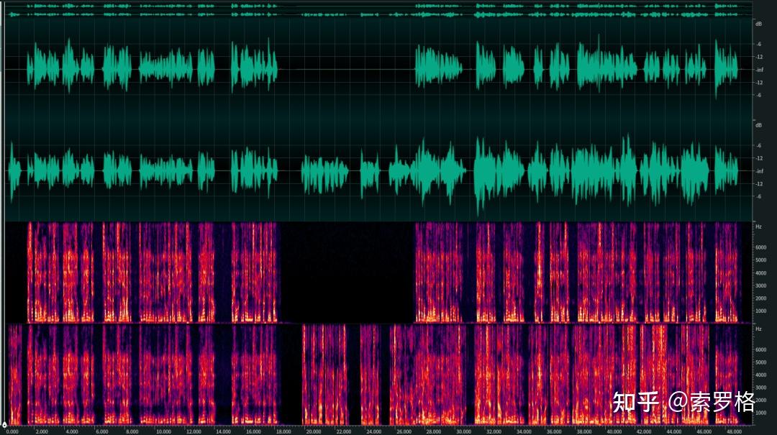The image size is (777, 435).
Task: Select 12.000 on the time ruler
Action: point(194,431)
